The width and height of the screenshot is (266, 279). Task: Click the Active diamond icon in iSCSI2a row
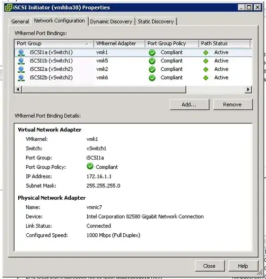click(206, 69)
